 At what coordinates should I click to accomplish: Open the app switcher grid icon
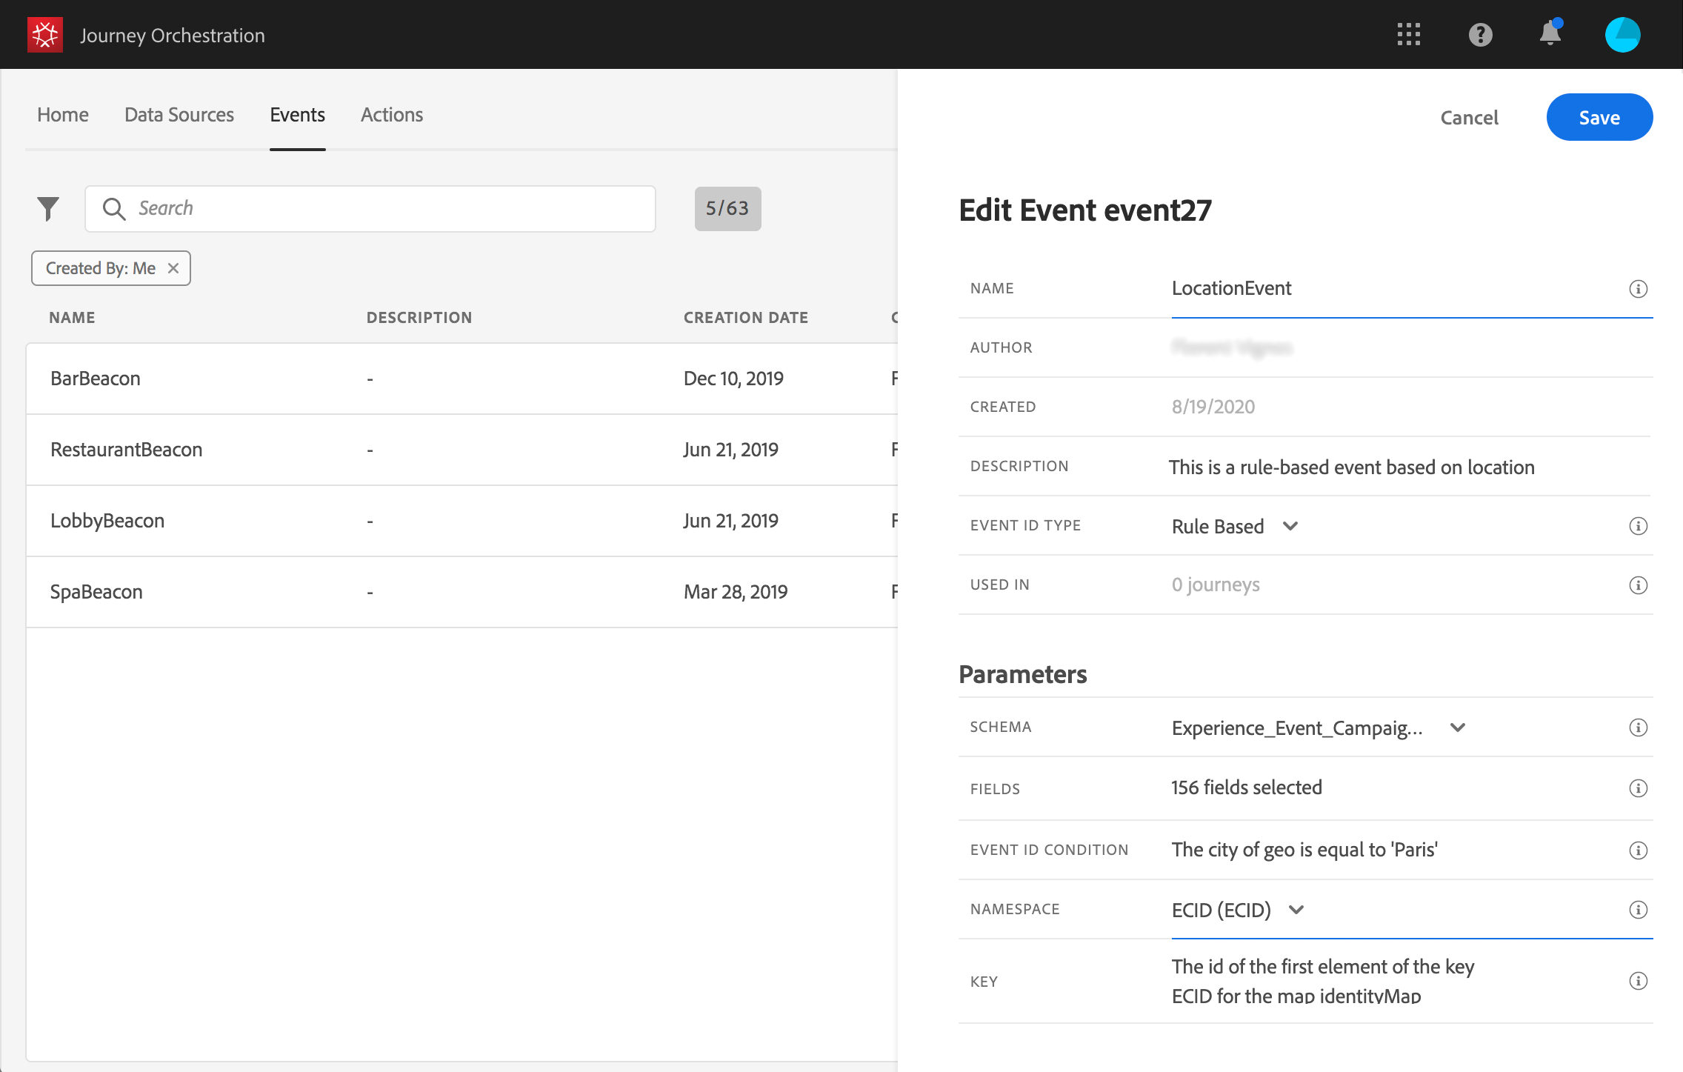(1408, 35)
